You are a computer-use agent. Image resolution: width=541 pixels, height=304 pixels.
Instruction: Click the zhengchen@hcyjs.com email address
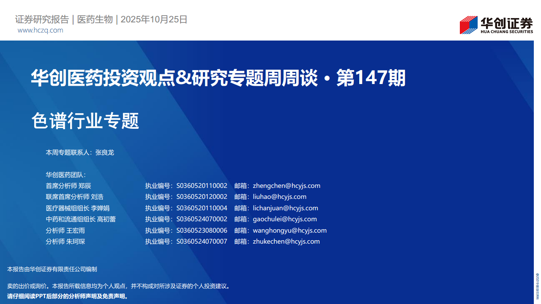(x=286, y=186)
